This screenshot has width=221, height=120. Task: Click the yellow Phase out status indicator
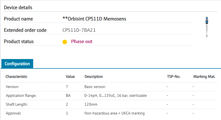(x=65, y=42)
